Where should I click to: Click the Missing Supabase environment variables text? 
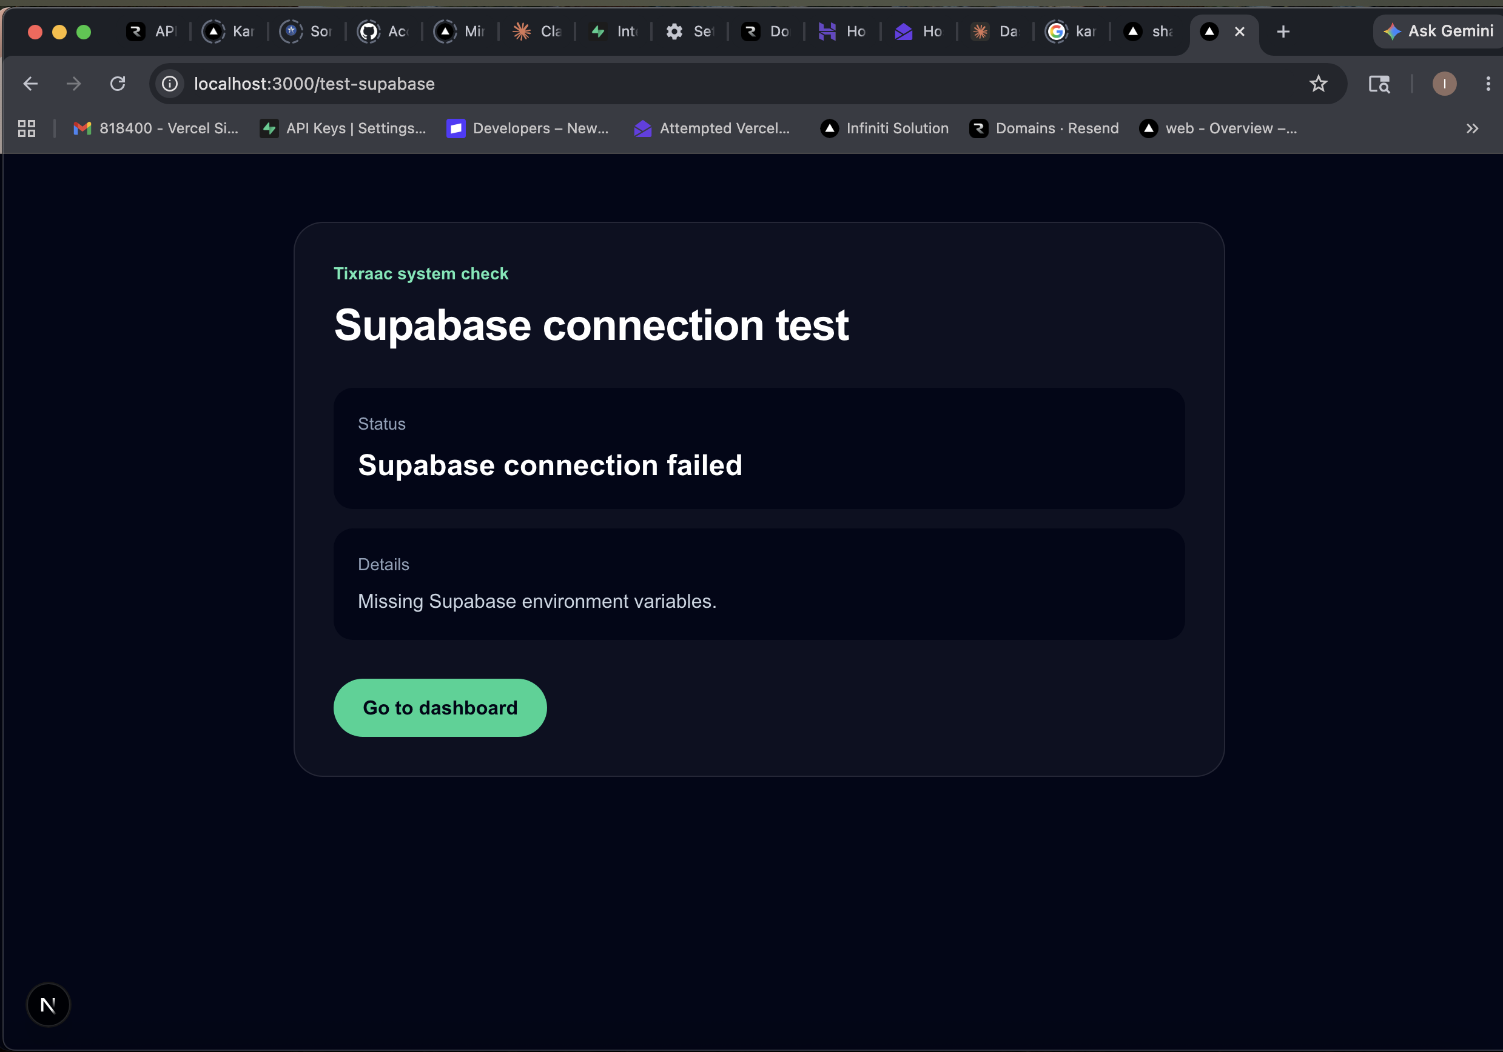coord(537,601)
